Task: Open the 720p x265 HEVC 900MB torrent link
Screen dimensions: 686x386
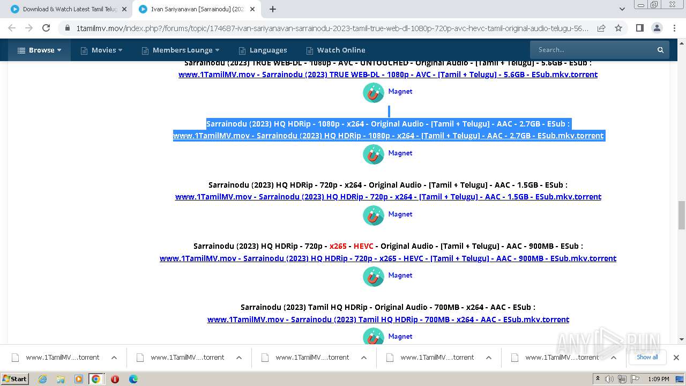Action: coord(388,258)
